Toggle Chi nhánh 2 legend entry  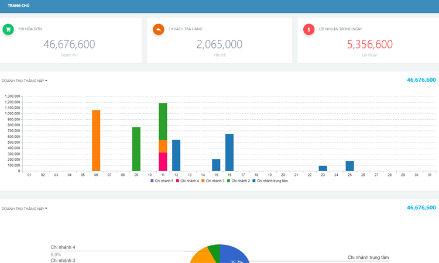[x=238, y=181]
